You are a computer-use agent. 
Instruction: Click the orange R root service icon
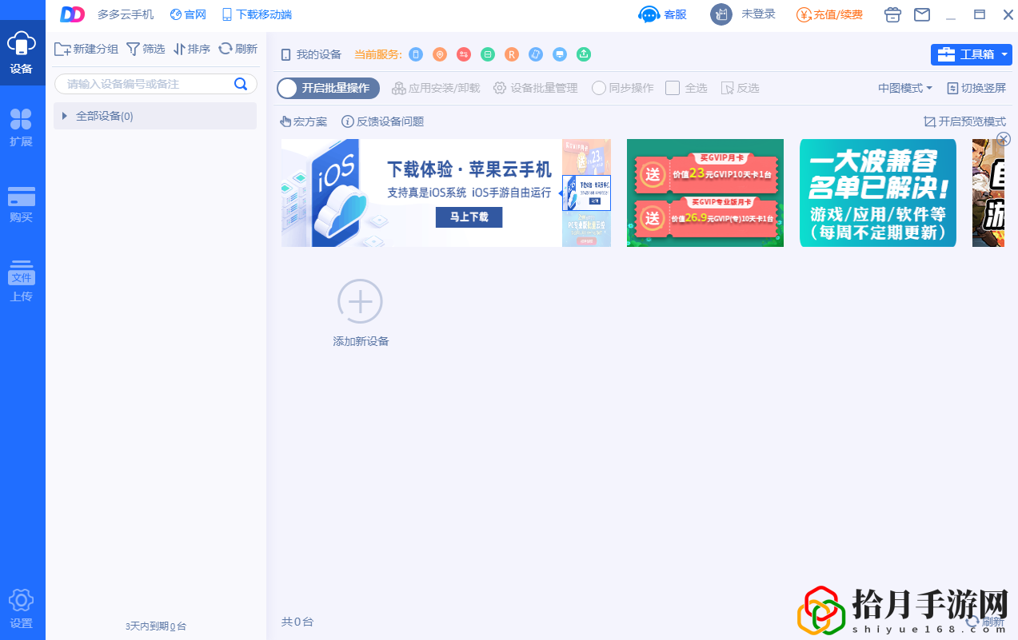point(512,54)
